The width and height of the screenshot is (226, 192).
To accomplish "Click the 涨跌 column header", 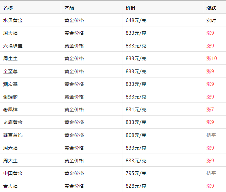I will (x=211, y=8).
